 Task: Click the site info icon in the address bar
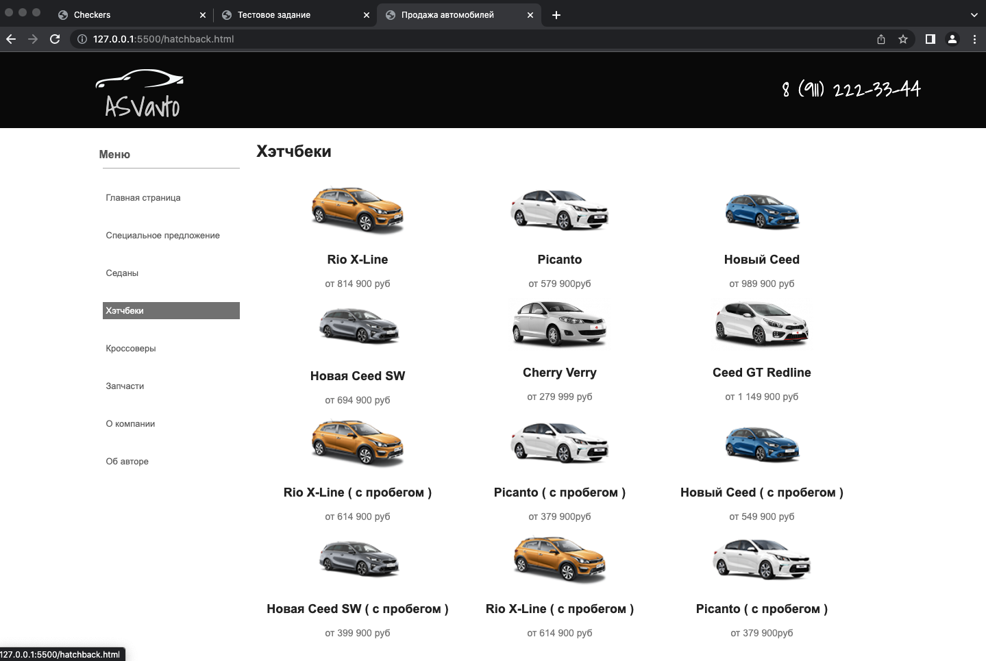click(80, 39)
